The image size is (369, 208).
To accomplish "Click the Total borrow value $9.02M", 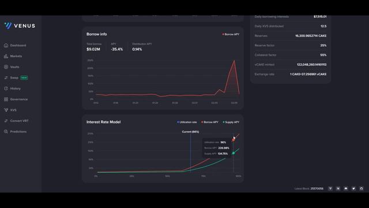I will click(x=93, y=49).
